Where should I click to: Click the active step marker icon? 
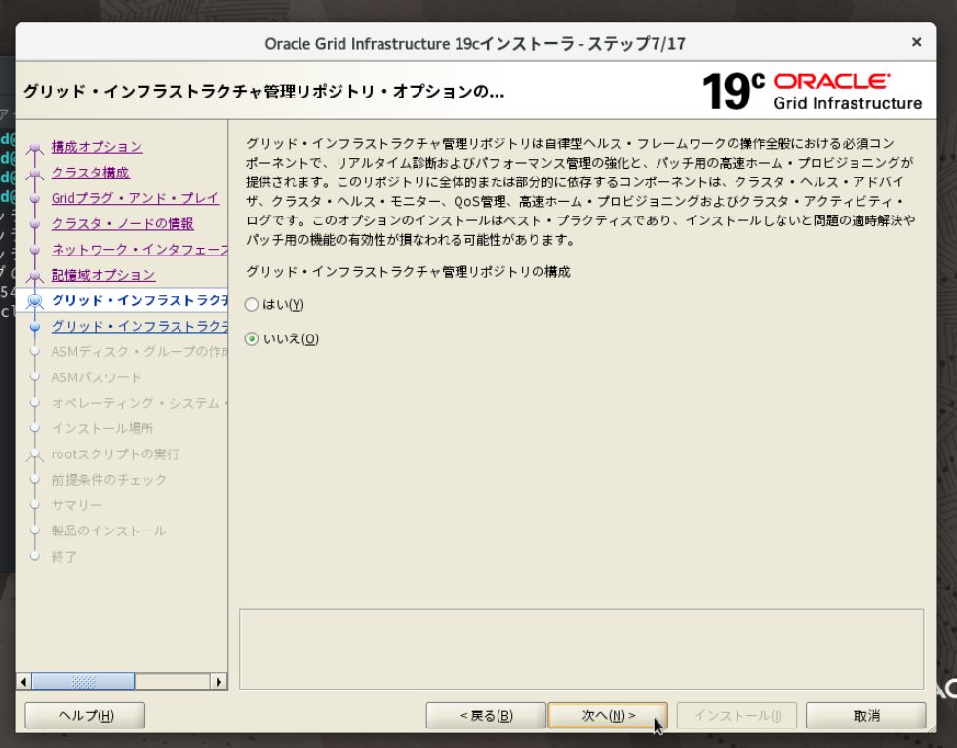point(35,300)
